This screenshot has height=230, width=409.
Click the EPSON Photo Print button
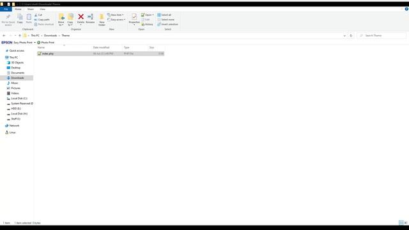tap(46, 42)
